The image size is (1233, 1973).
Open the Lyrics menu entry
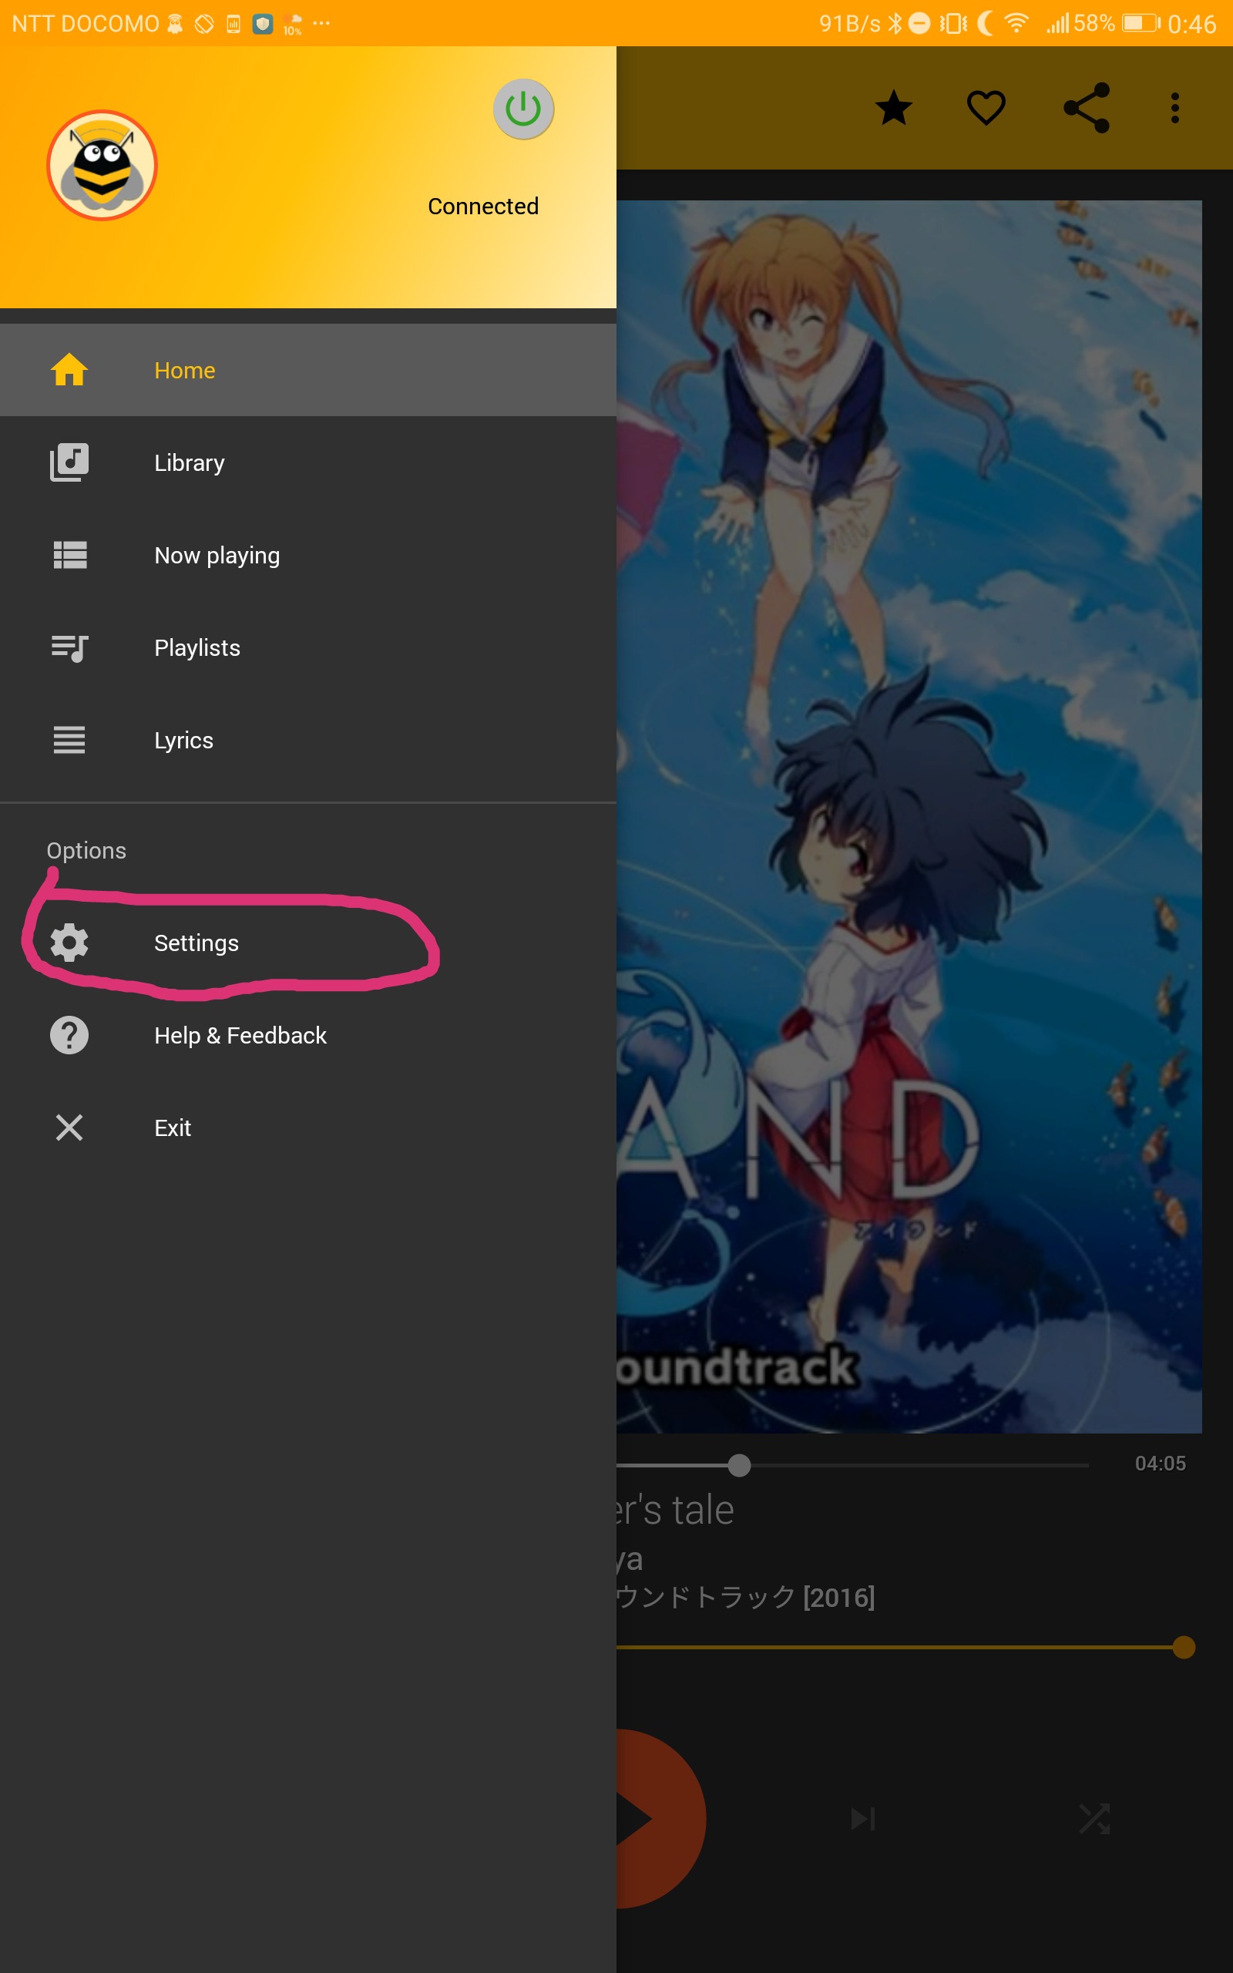point(308,741)
